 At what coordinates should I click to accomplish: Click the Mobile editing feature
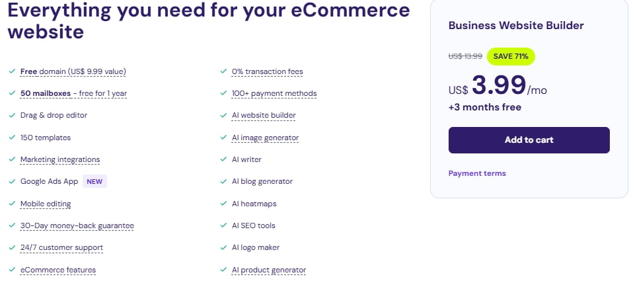(x=46, y=204)
